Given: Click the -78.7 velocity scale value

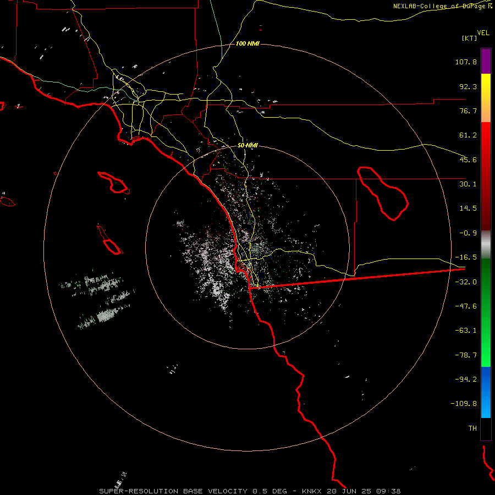Looking at the screenshot, I should (466, 355).
